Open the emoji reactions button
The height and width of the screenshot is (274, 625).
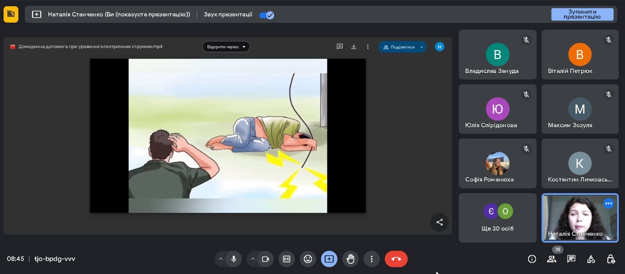pyautogui.click(x=308, y=259)
